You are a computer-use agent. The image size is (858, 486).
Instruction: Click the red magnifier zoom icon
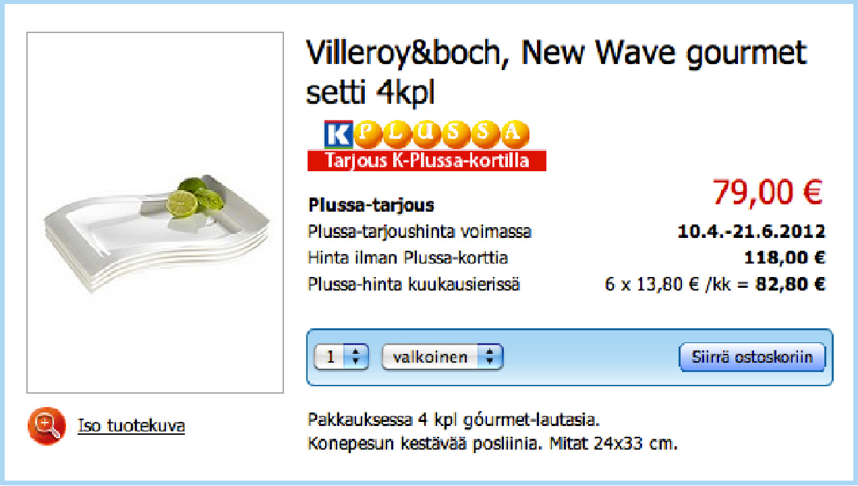point(47,425)
